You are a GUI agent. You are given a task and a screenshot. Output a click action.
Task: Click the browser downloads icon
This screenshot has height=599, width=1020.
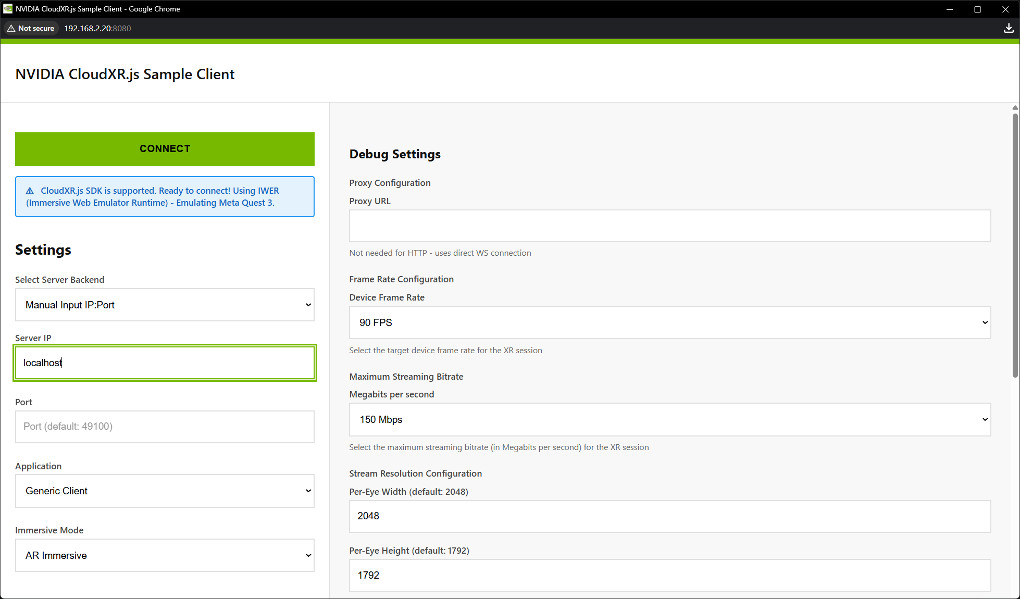[x=1009, y=28]
